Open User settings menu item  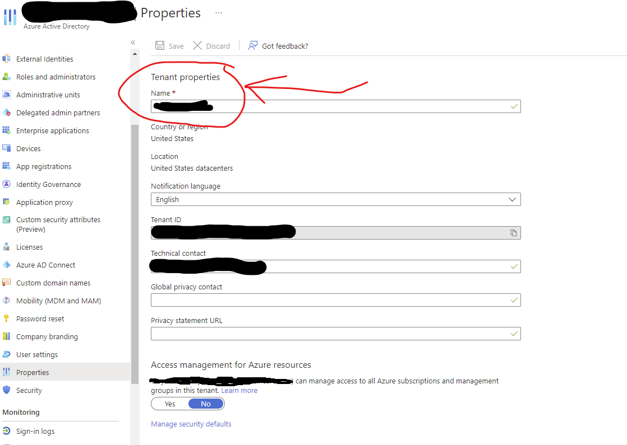point(37,355)
